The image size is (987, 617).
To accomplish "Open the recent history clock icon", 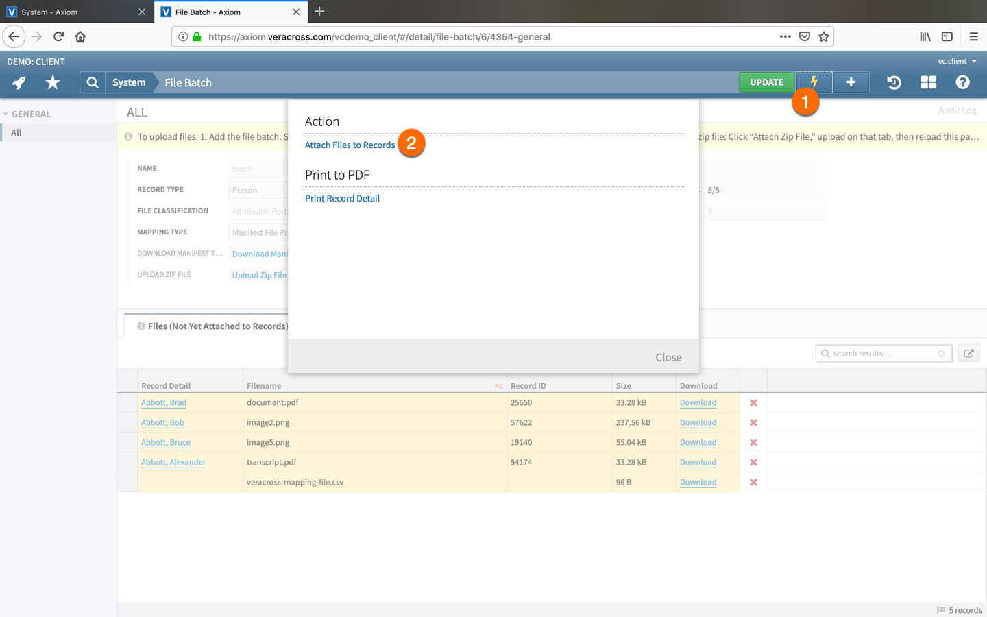I will [894, 83].
